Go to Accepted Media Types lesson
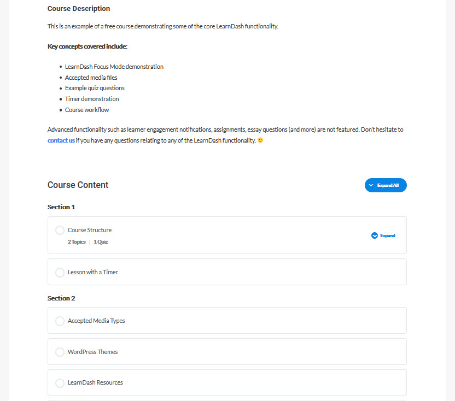 (96, 321)
